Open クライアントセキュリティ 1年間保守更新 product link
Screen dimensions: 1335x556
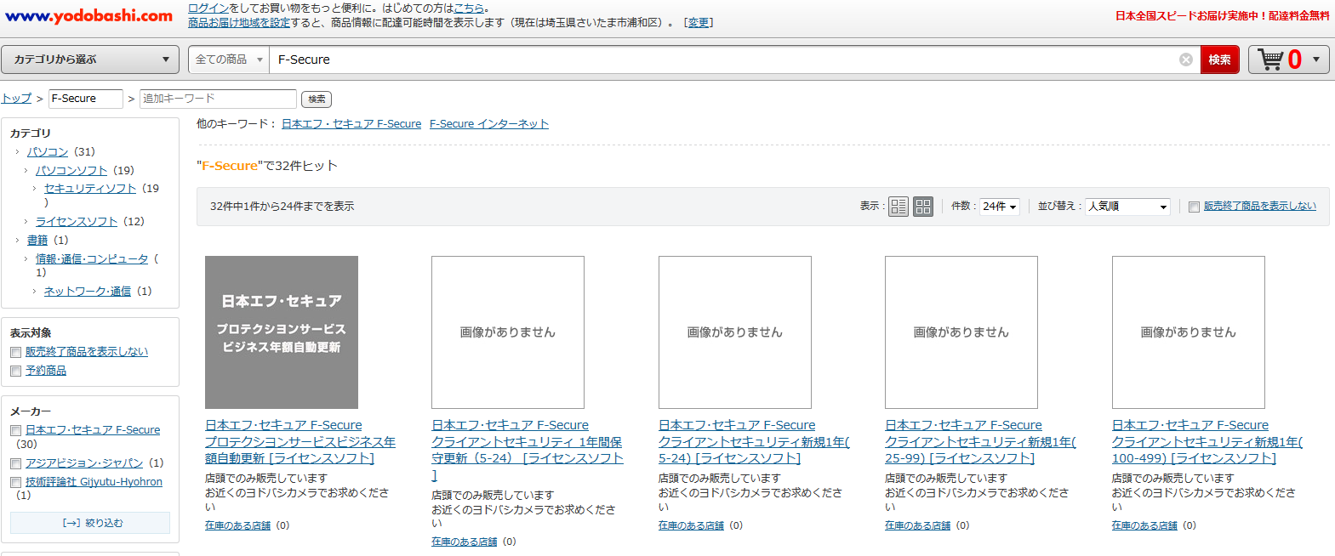(528, 450)
